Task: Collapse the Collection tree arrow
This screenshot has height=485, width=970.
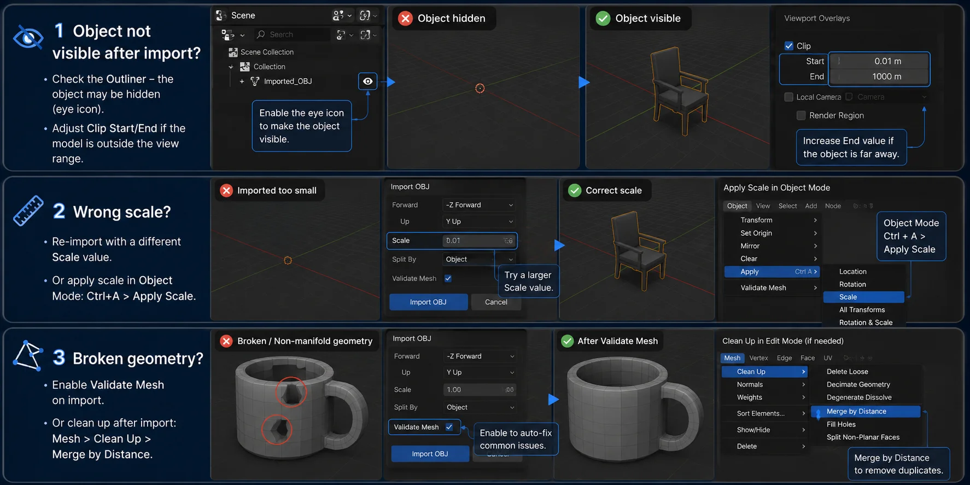Action: coord(231,67)
